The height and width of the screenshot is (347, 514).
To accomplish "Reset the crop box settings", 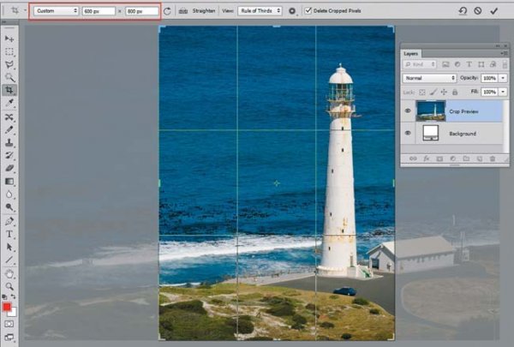I will (462, 11).
